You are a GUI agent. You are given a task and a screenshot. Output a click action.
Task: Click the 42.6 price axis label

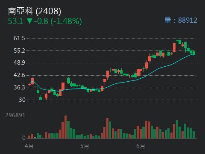click(x=19, y=75)
